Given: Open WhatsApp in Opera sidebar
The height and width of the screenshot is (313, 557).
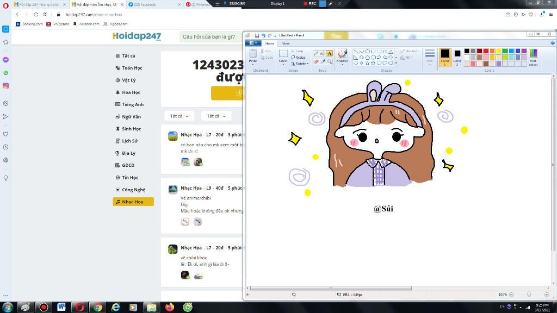Looking at the screenshot, I should [x=5, y=73].
